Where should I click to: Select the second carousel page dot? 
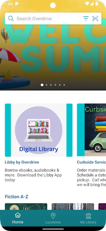click(46, 85)
